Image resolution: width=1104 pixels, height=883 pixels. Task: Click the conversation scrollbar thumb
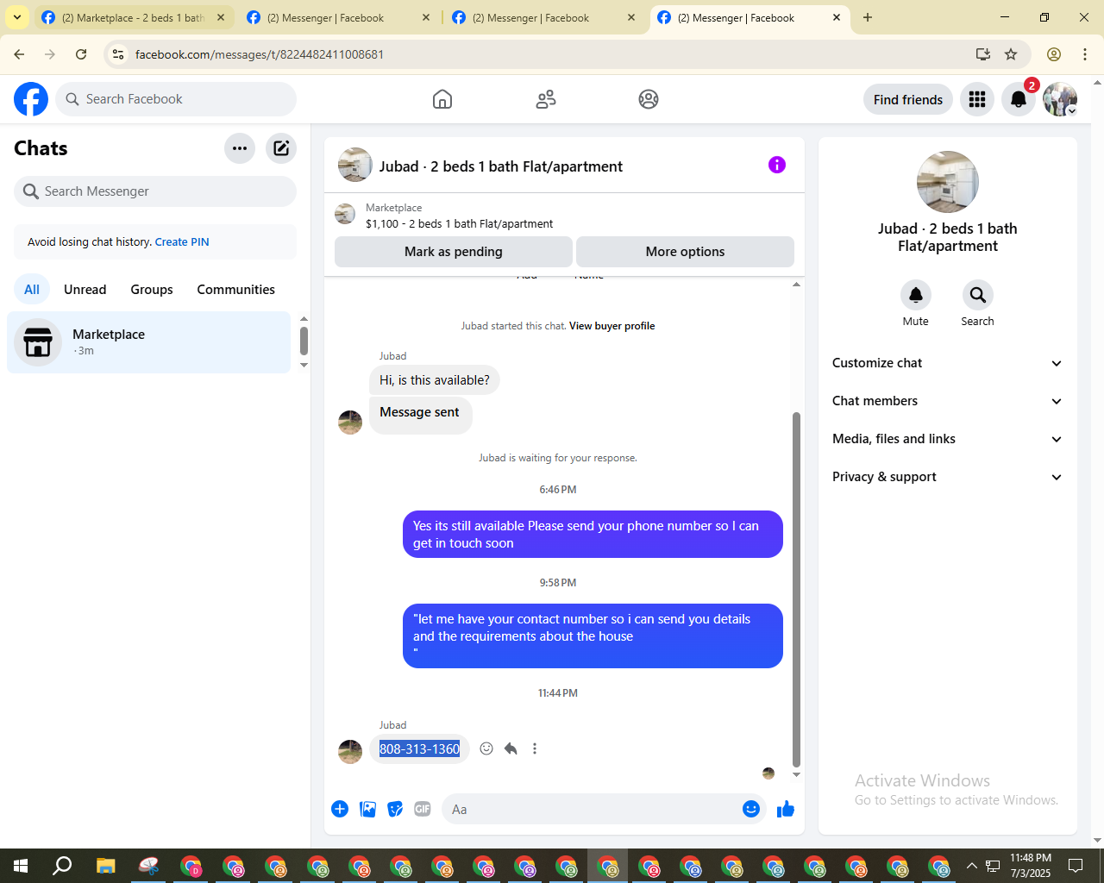796,589
